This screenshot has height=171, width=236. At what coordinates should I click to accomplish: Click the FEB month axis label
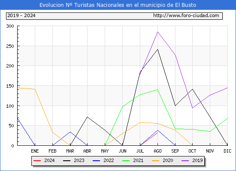pos(52,151)
